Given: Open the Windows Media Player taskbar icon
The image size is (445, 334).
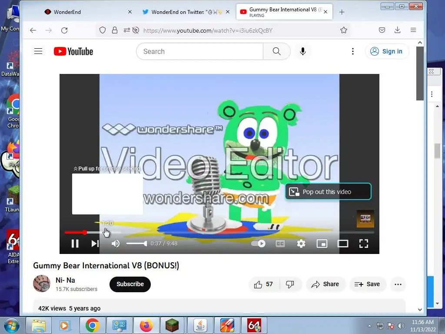Looking at the screenshot, I should point(65,325).
